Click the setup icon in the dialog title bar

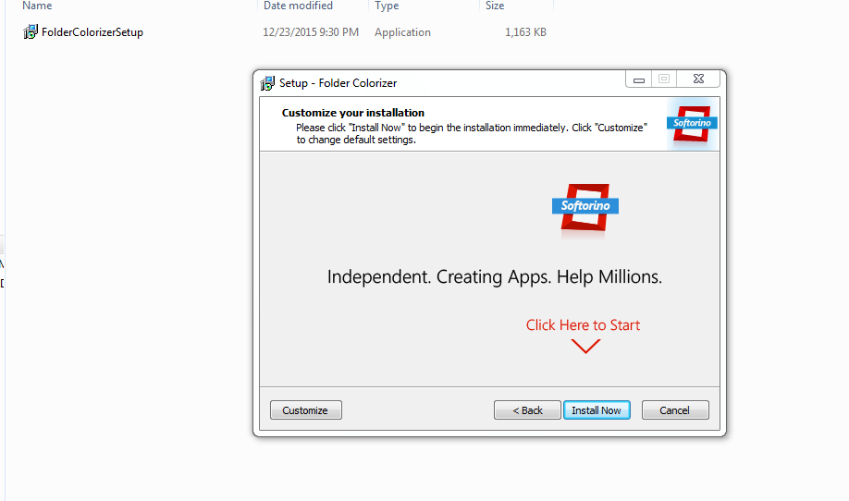tap(267, 83)
